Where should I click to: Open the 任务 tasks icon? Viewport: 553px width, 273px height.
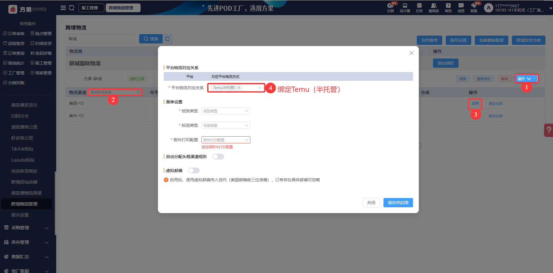pos(419,8)
